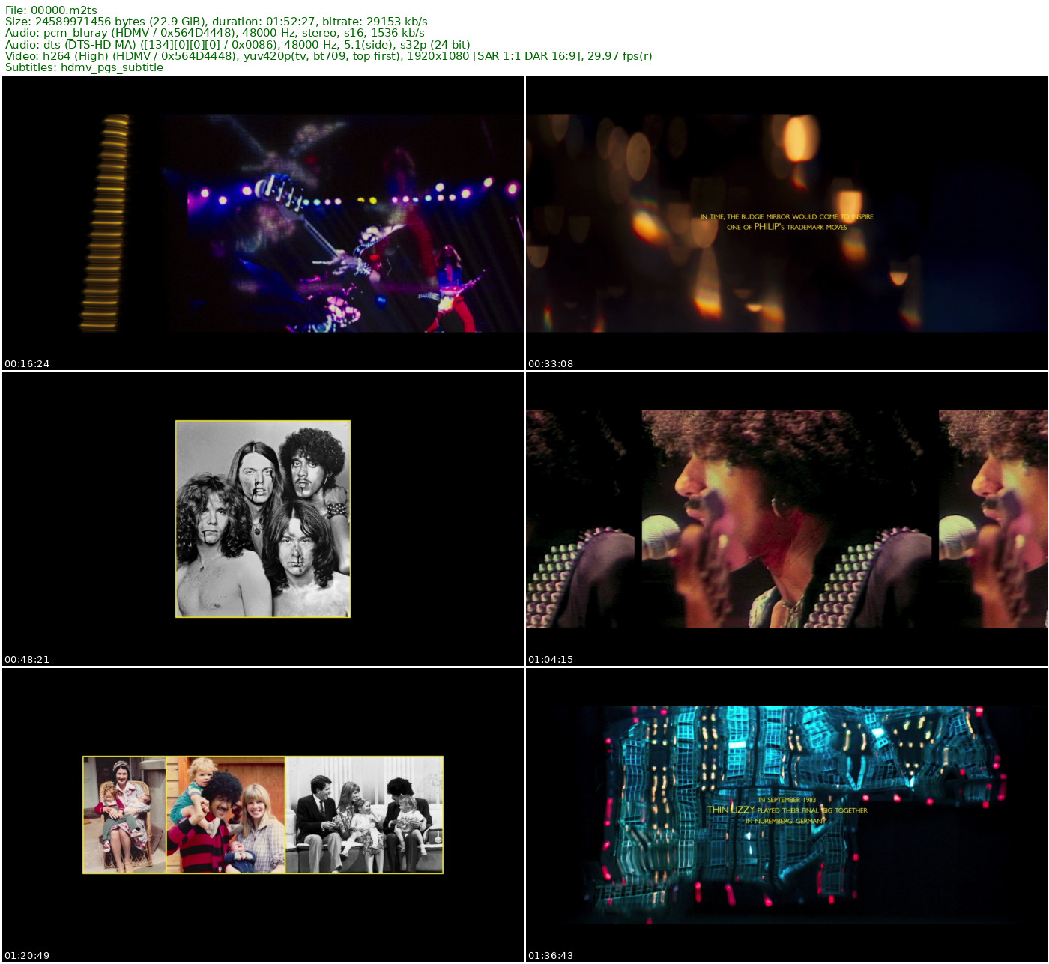Click the 00:16:24 timestamp label
Viewport: 1049px width, 964px height.
tap(27, 364)
